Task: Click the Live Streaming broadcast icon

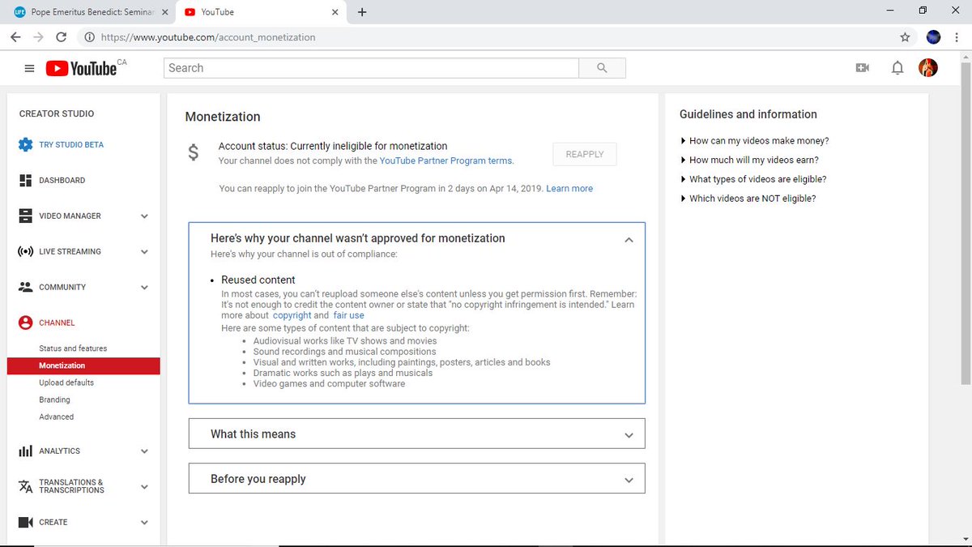Action: point(25,251)
